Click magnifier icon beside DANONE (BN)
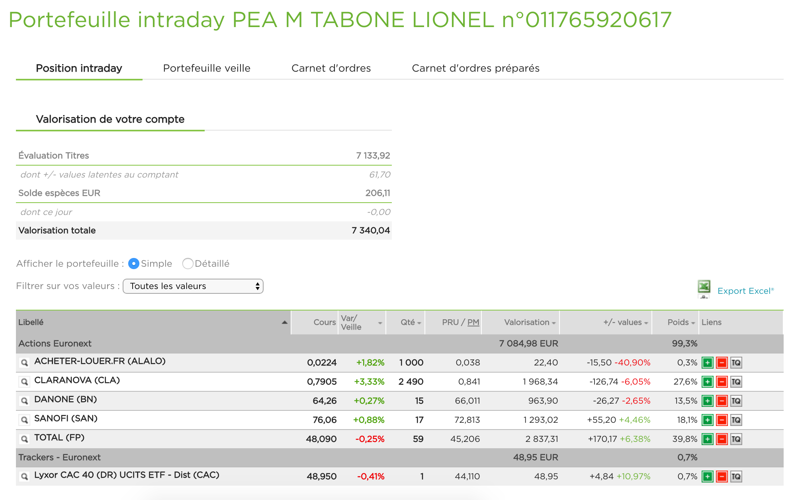This screenshot has height=500, width=794. 24,401
